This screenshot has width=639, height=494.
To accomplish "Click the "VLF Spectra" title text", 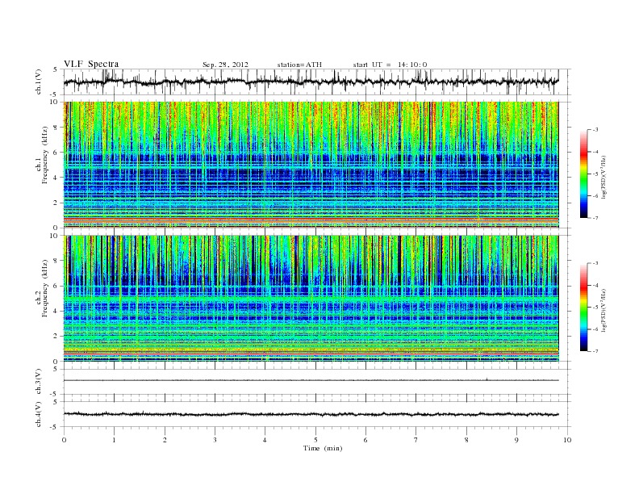I will [91, 64].
